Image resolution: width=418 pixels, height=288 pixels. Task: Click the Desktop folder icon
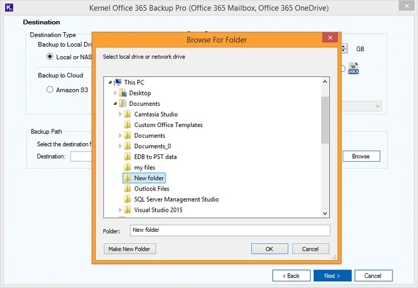pos(123,93)
